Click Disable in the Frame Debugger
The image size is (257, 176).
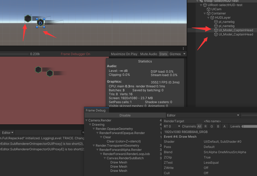coord(125,115)
